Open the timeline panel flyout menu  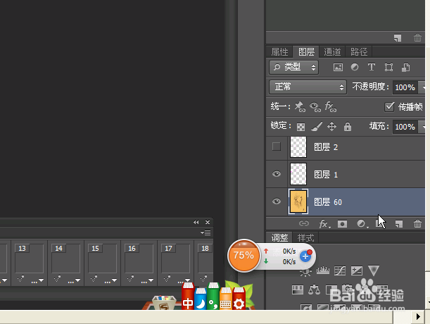coord(205,233)
